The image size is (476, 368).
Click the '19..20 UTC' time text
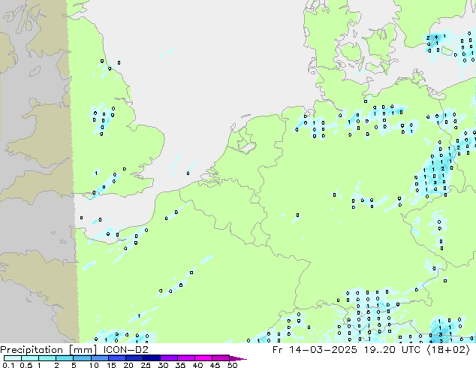pyautogui.click(x=393, y=350)
